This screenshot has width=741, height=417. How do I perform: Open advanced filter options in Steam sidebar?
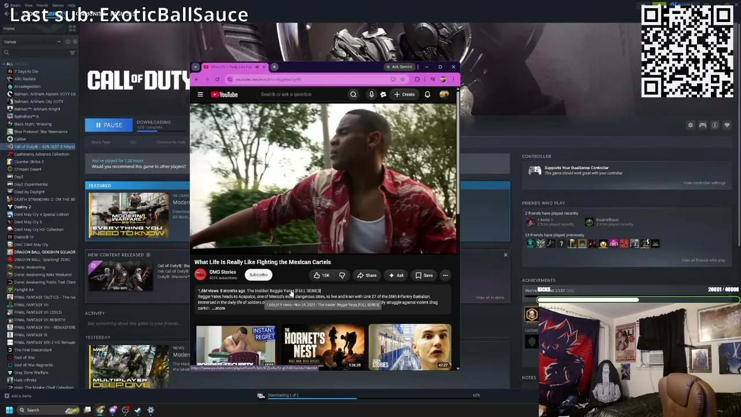click(x=72, y=53)
